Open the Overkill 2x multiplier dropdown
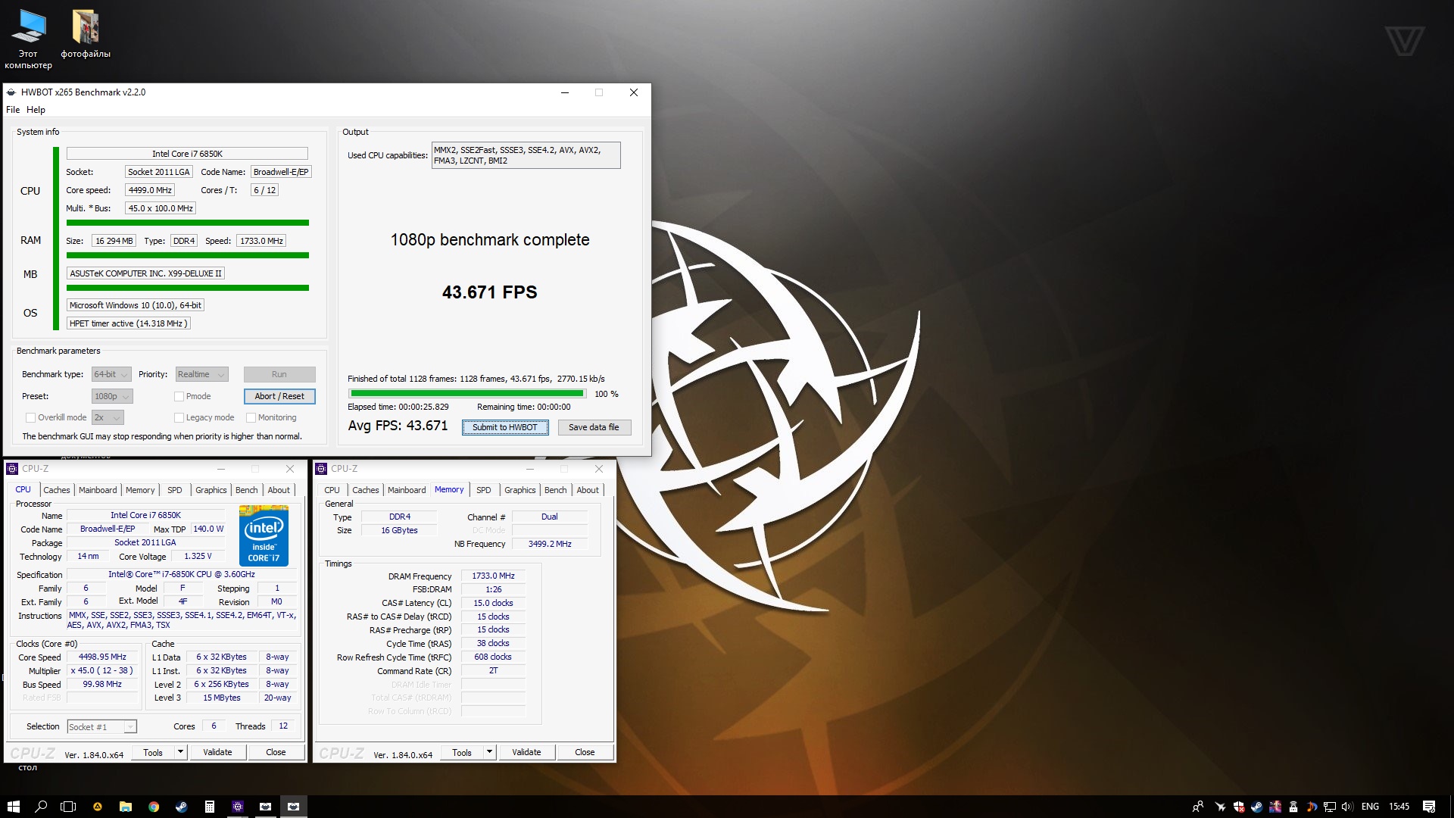 pyautogui.click(x=108, y=417)
